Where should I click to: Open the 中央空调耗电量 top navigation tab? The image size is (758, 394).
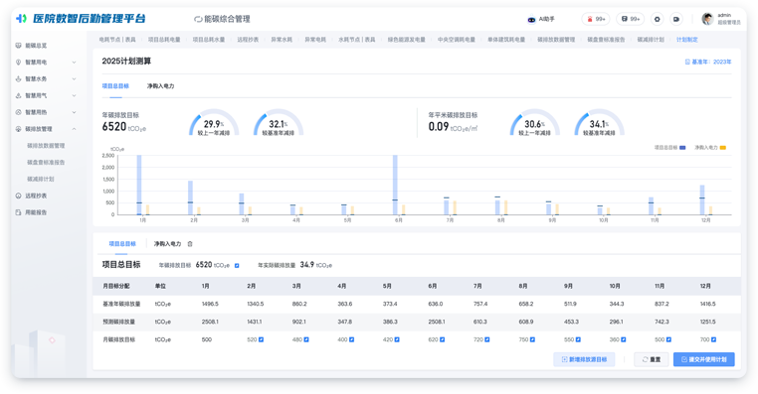pos(457,40)
